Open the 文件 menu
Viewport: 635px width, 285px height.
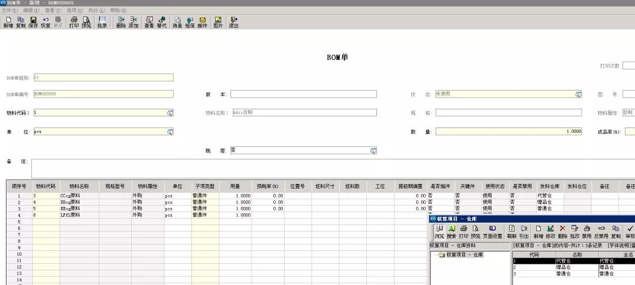coord(9,11)
